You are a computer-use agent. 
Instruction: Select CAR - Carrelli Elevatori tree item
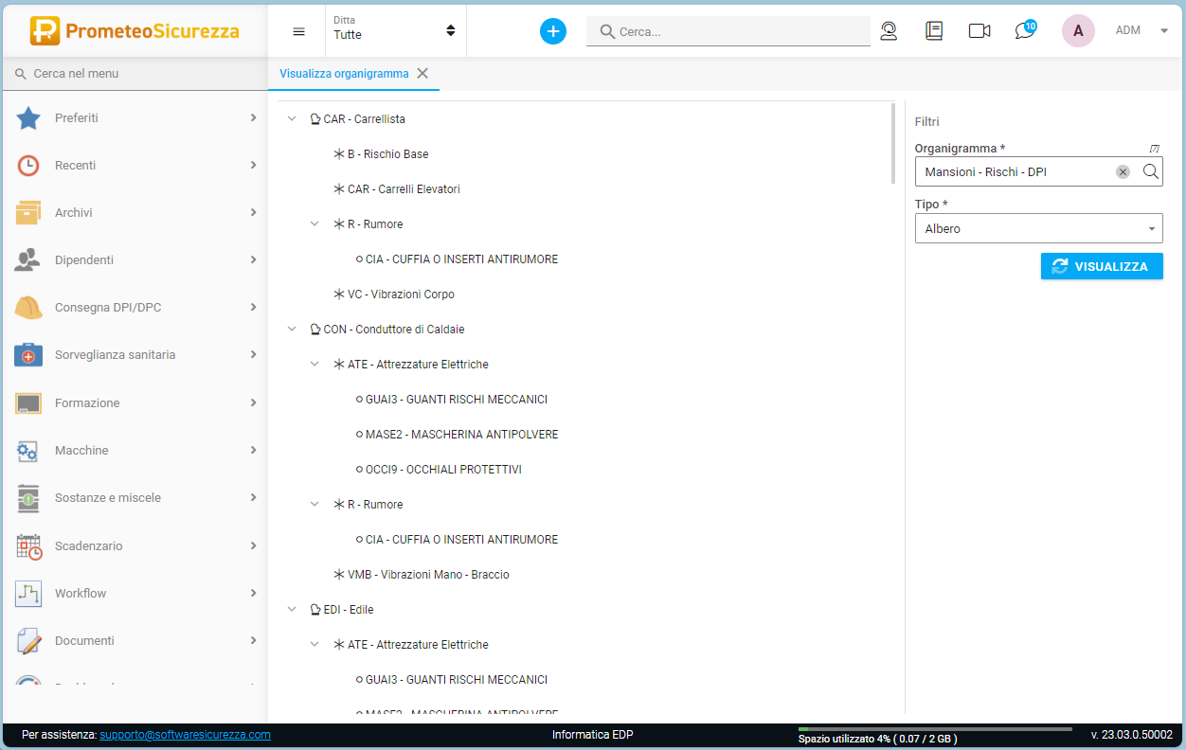coord(396,189)
